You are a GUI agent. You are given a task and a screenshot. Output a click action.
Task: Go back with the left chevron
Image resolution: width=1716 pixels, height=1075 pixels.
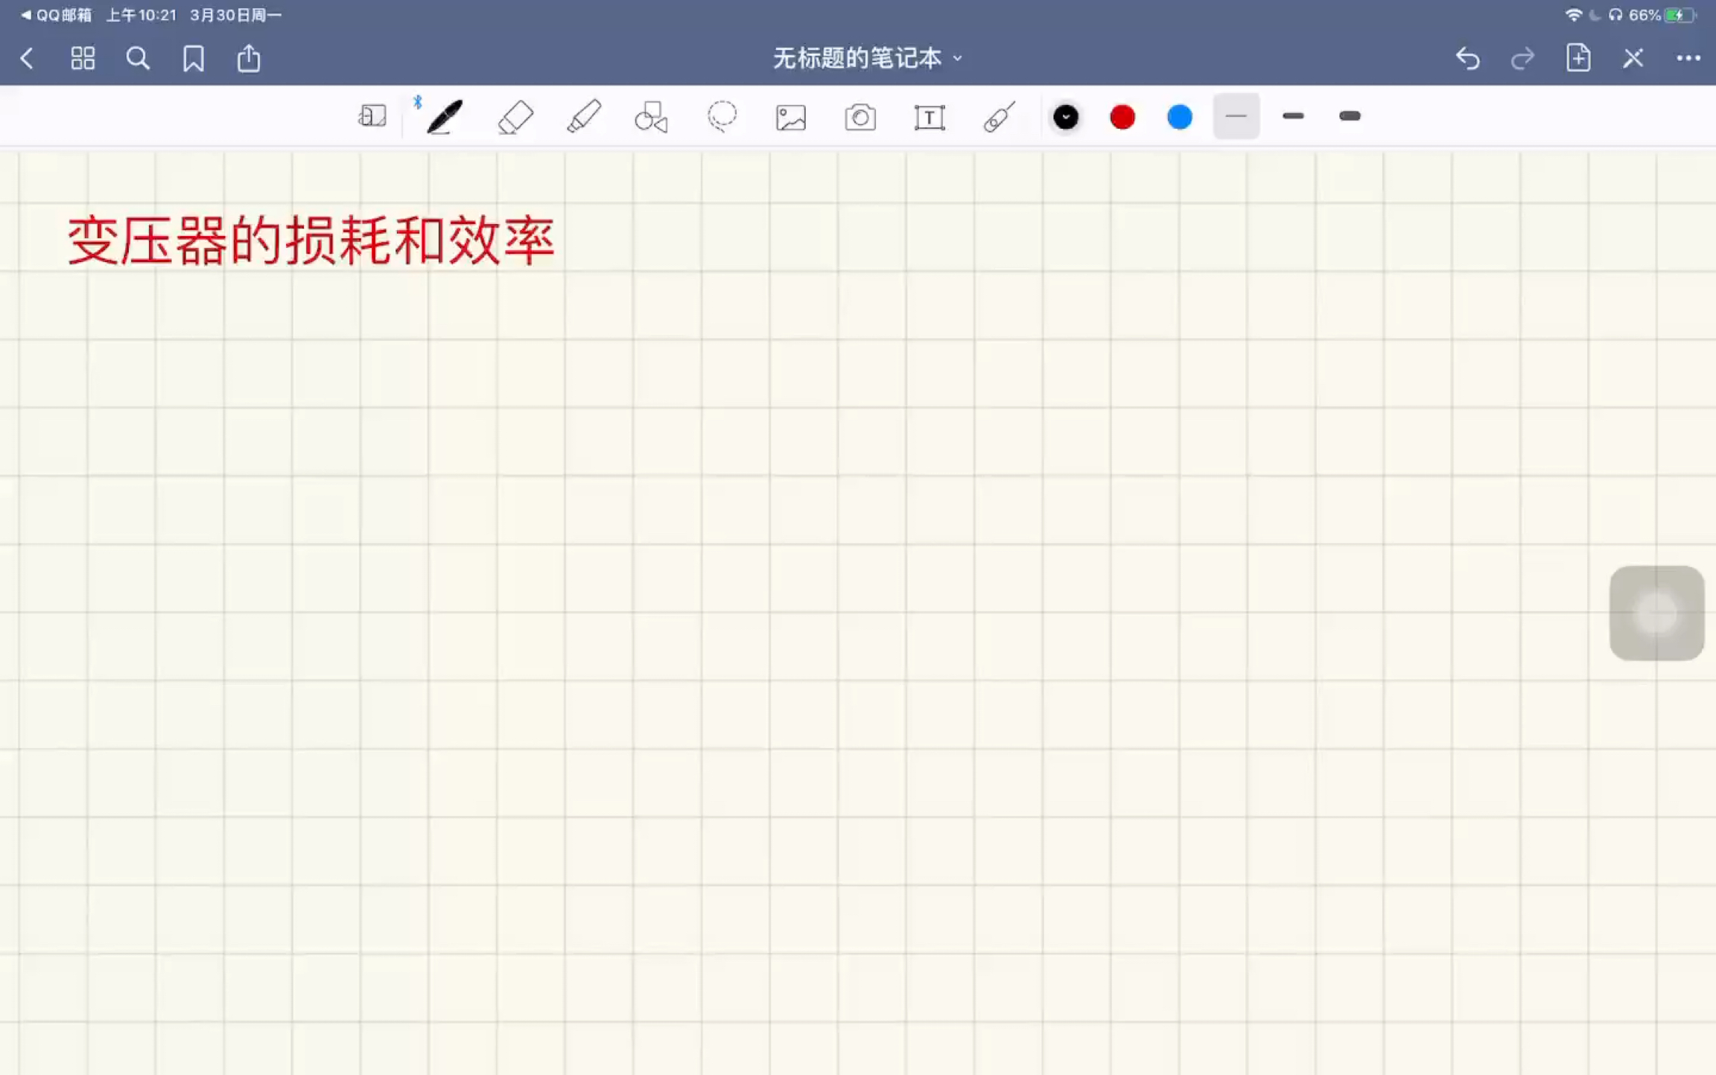click(27, 58)
